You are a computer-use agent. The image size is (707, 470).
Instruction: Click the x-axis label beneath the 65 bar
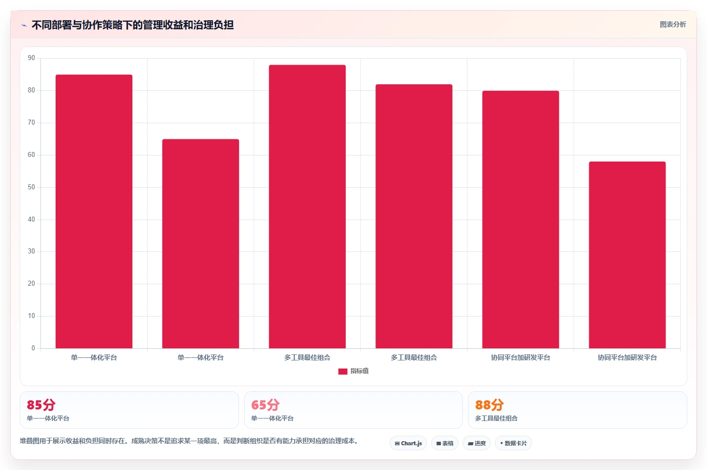click(201, 357)
